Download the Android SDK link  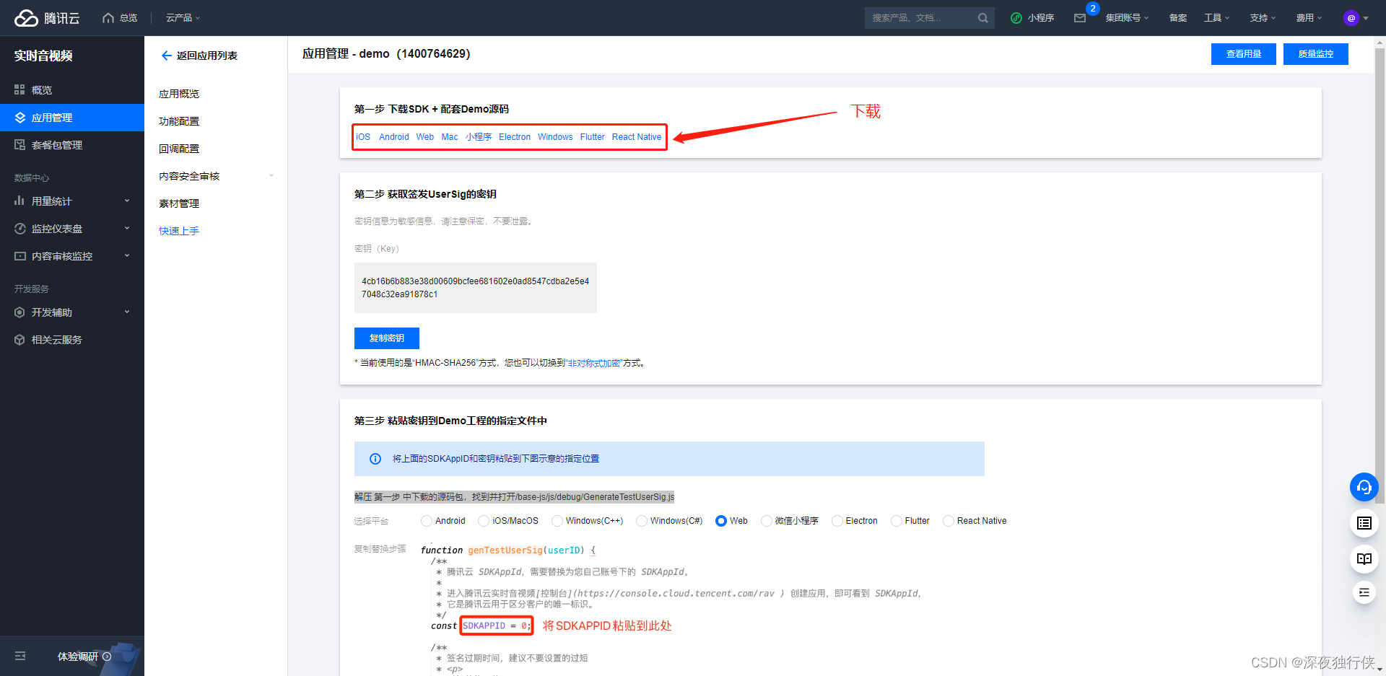click(393, 137)
